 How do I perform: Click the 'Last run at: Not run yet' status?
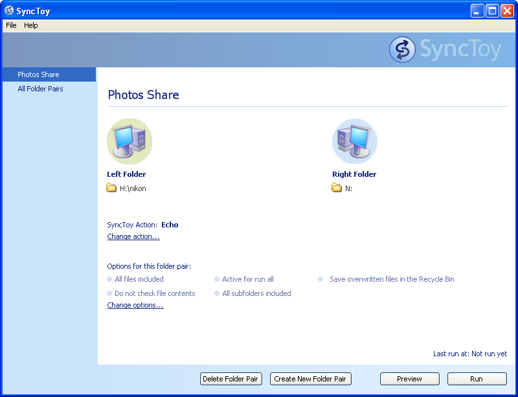click(x=470, y=354)
